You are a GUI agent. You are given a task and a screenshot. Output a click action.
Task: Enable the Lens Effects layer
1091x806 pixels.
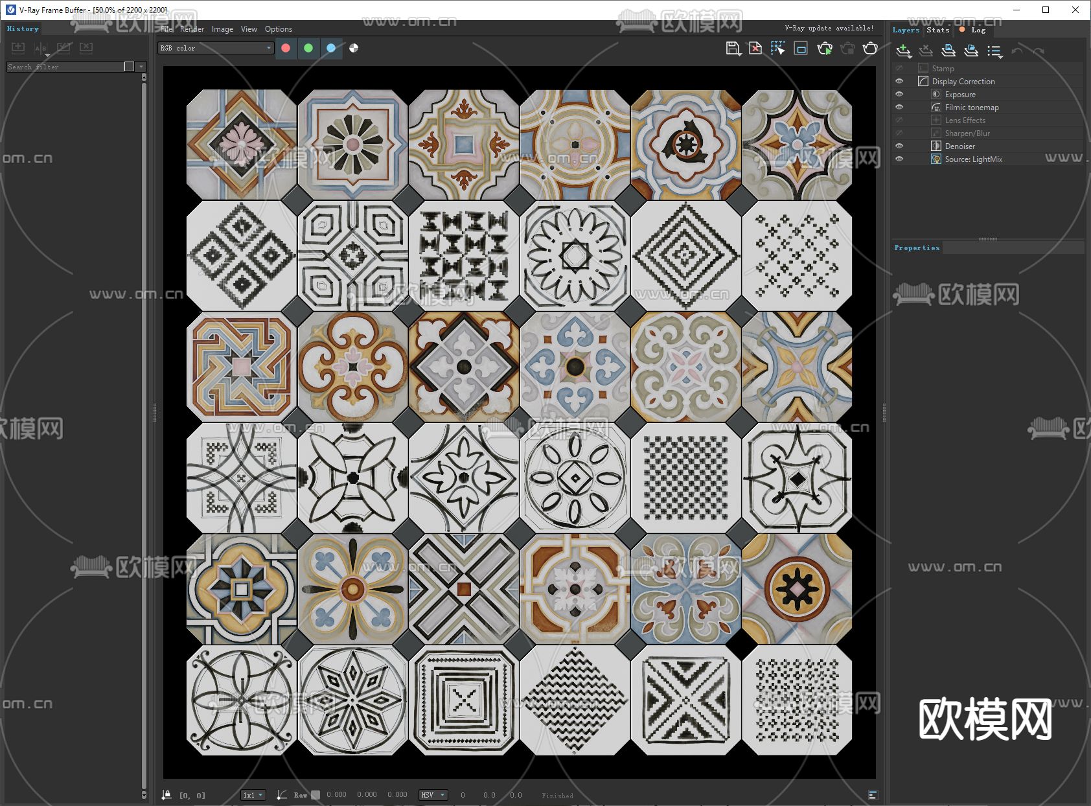coord(899,121)
